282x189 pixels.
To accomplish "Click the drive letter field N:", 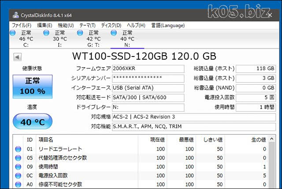I will click(148, 107).
